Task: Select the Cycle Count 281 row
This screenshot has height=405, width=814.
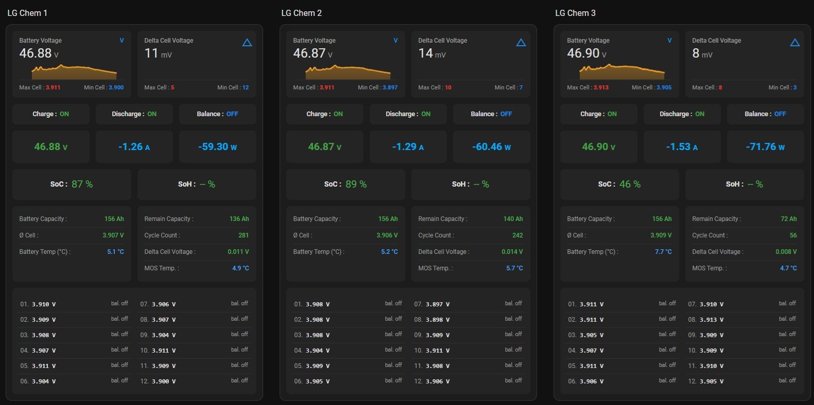Action: point(196,235)
